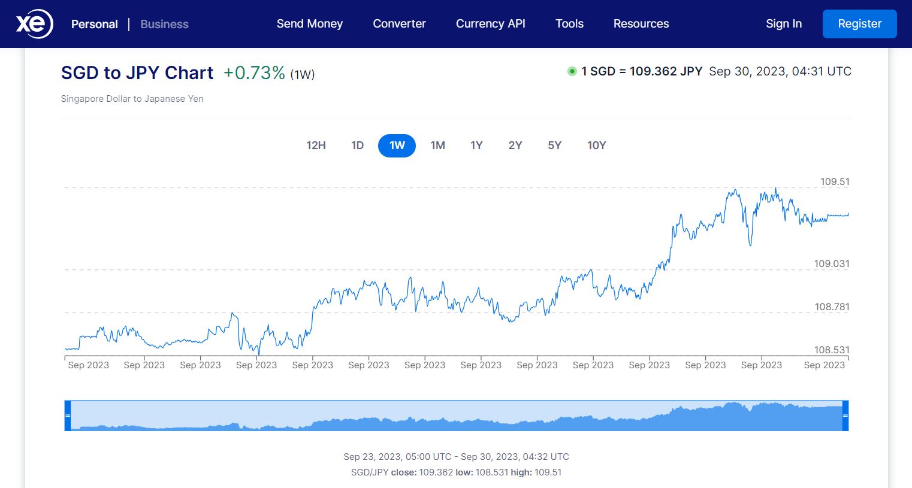Select the Personal tab
The height and width of the screenshot is (488, 912).
pyautogui.click(x=94, y=24)
